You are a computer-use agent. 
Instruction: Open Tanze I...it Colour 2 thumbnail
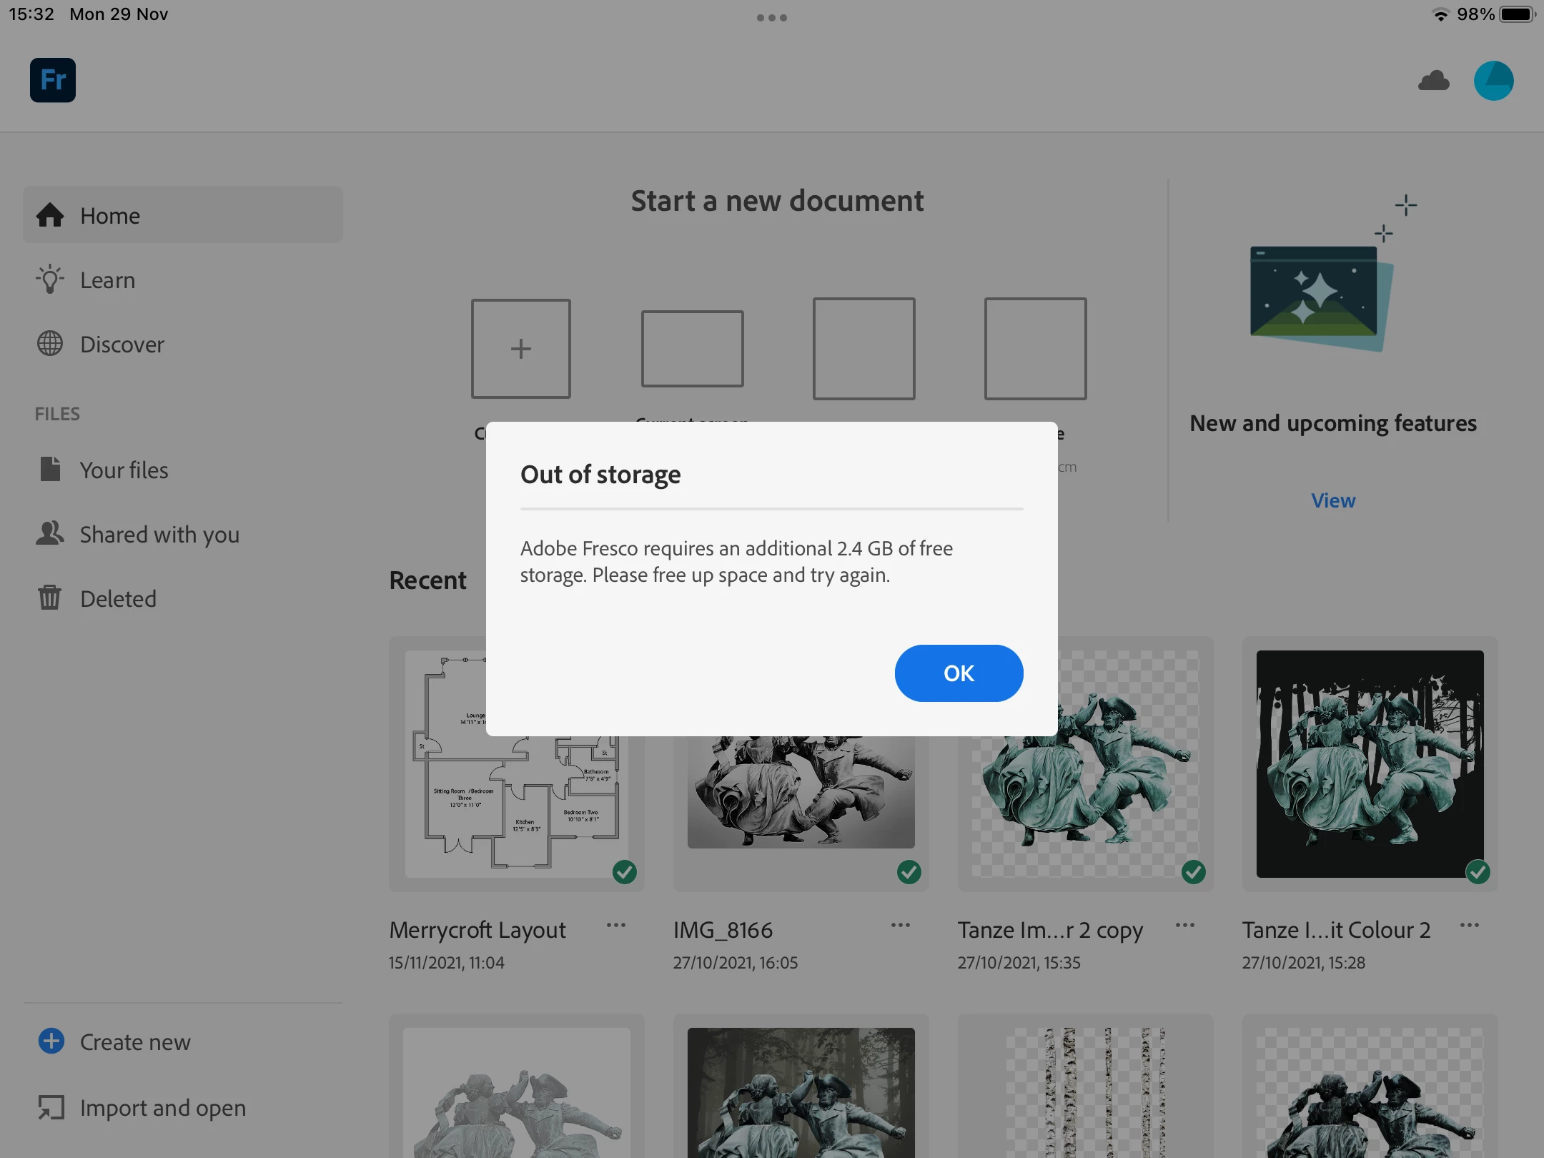point(1370,763)
